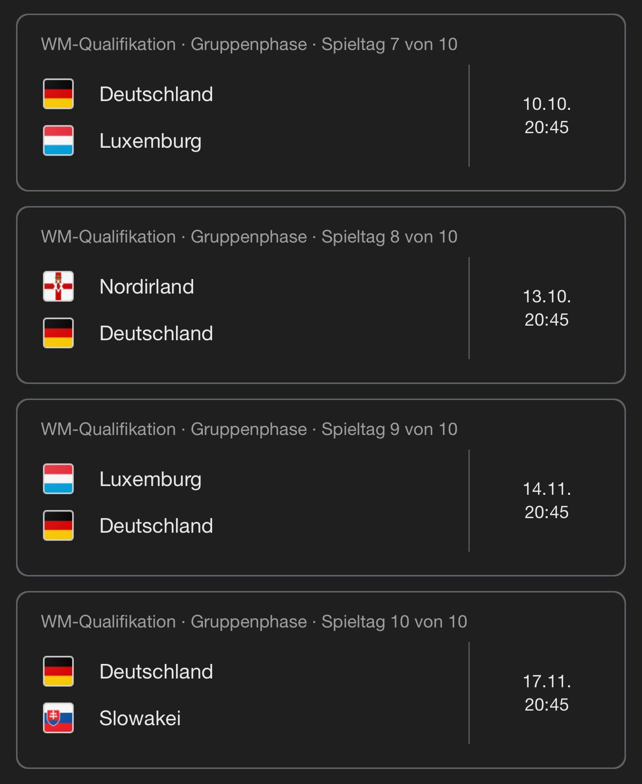This screenshot has width=642, height=784.
Task: Tap the Luxembourg flag in Spieltag 7 card
Action: coord(58,140)
